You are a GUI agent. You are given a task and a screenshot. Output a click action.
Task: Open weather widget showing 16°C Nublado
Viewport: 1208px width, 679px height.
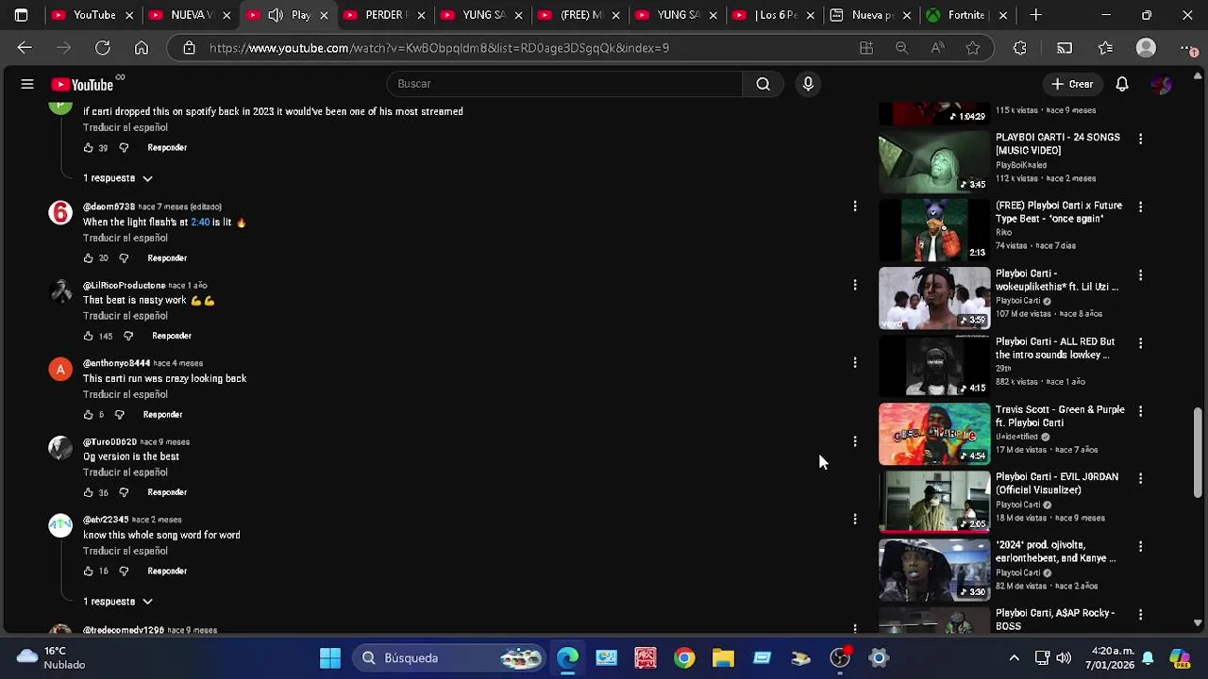52,658
